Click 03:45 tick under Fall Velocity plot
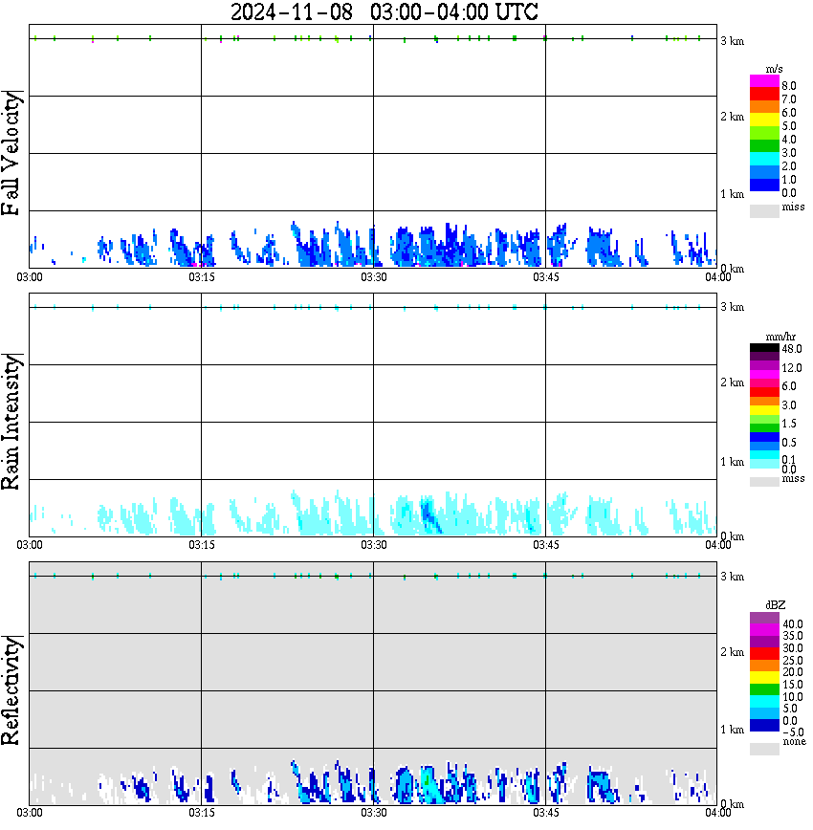Image resolution: width=813 pixels, height=830 pixels. tap(546, 277)
